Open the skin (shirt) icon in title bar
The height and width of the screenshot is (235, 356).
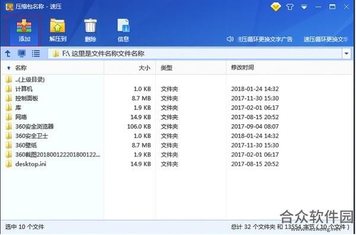pyautogui.click(x=290, y=7)
